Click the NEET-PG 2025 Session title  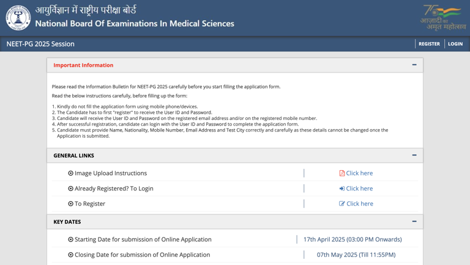point(40,44)
